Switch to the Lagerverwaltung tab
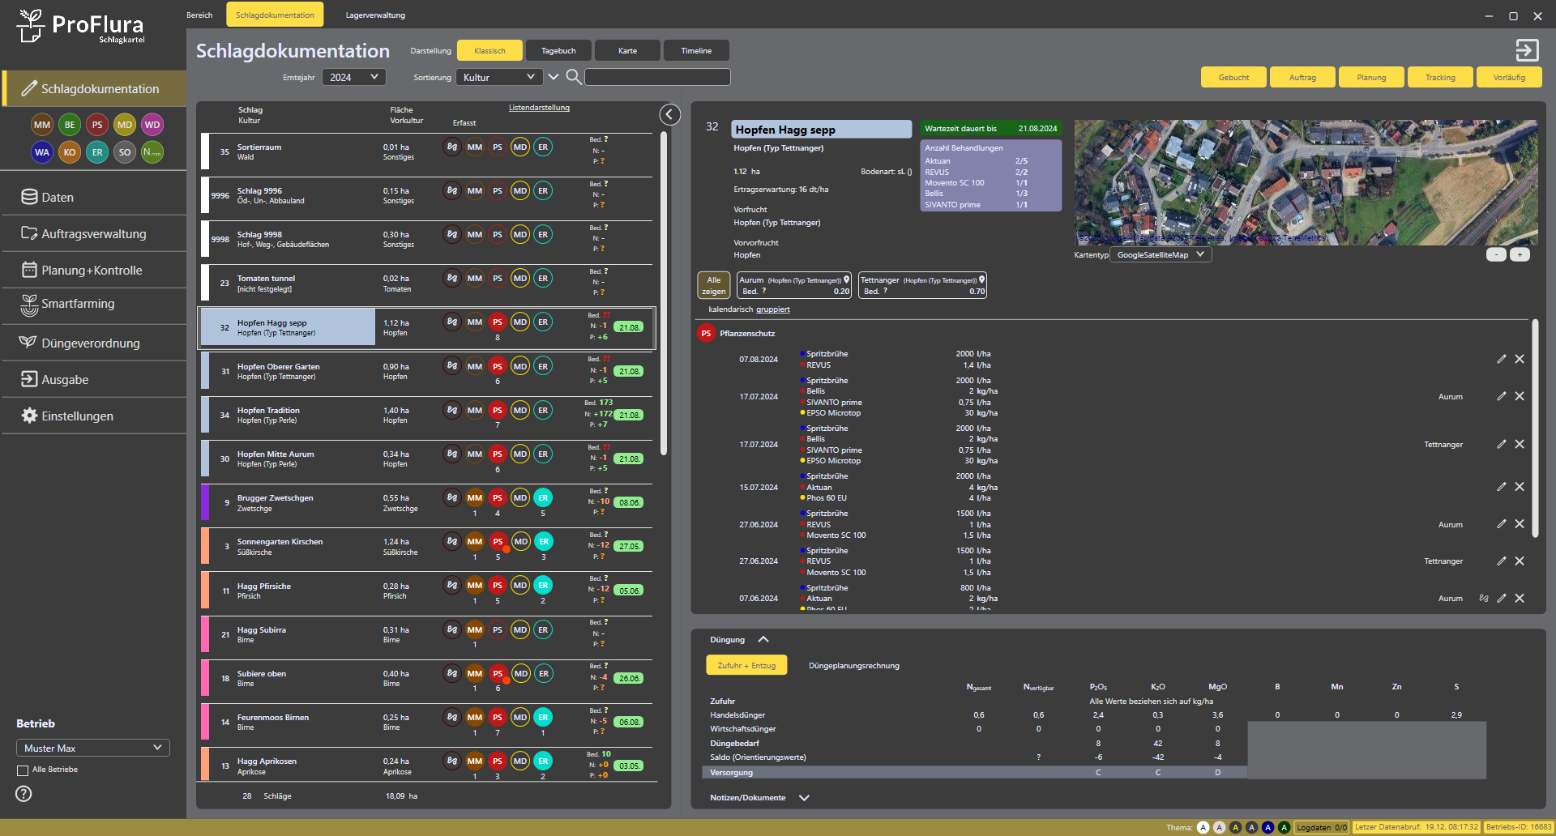 [375, 15]
